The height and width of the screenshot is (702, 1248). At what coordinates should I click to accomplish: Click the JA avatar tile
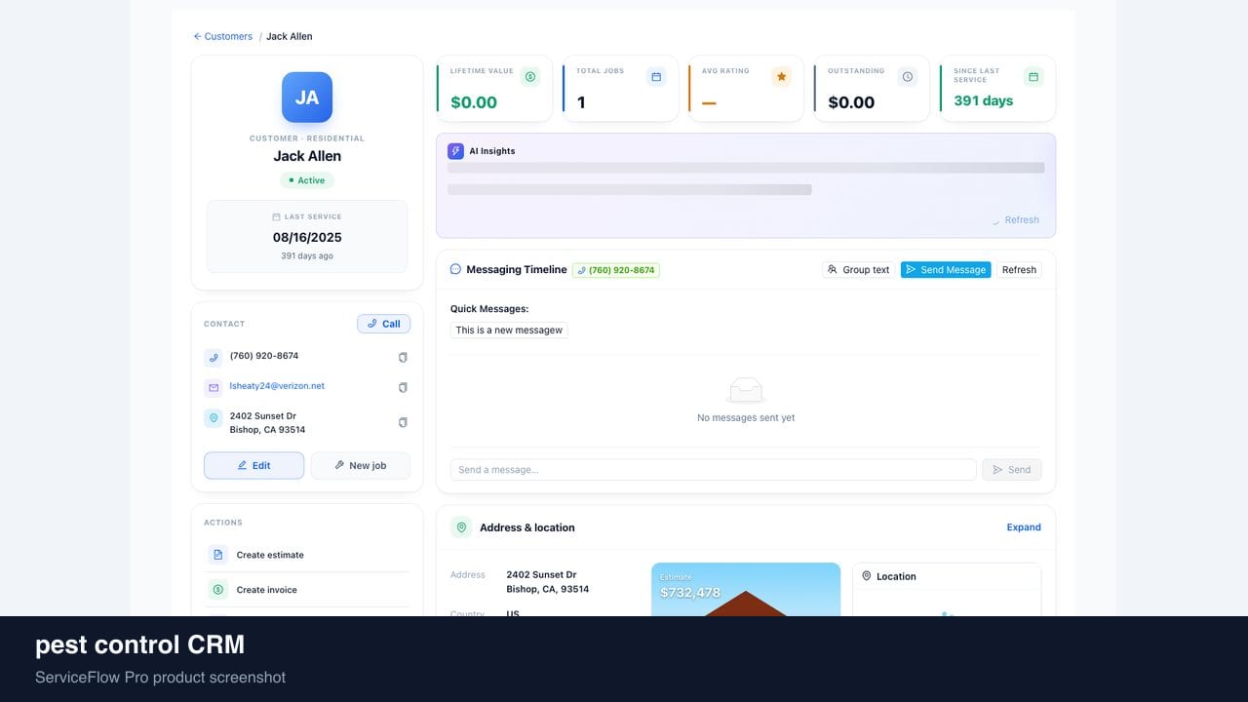(307, 97)
